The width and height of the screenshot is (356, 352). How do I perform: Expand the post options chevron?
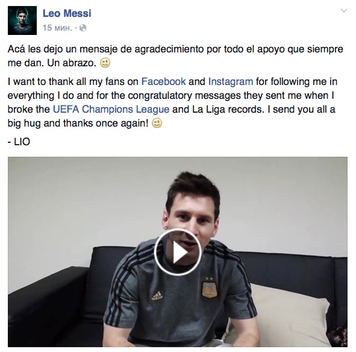344,10
